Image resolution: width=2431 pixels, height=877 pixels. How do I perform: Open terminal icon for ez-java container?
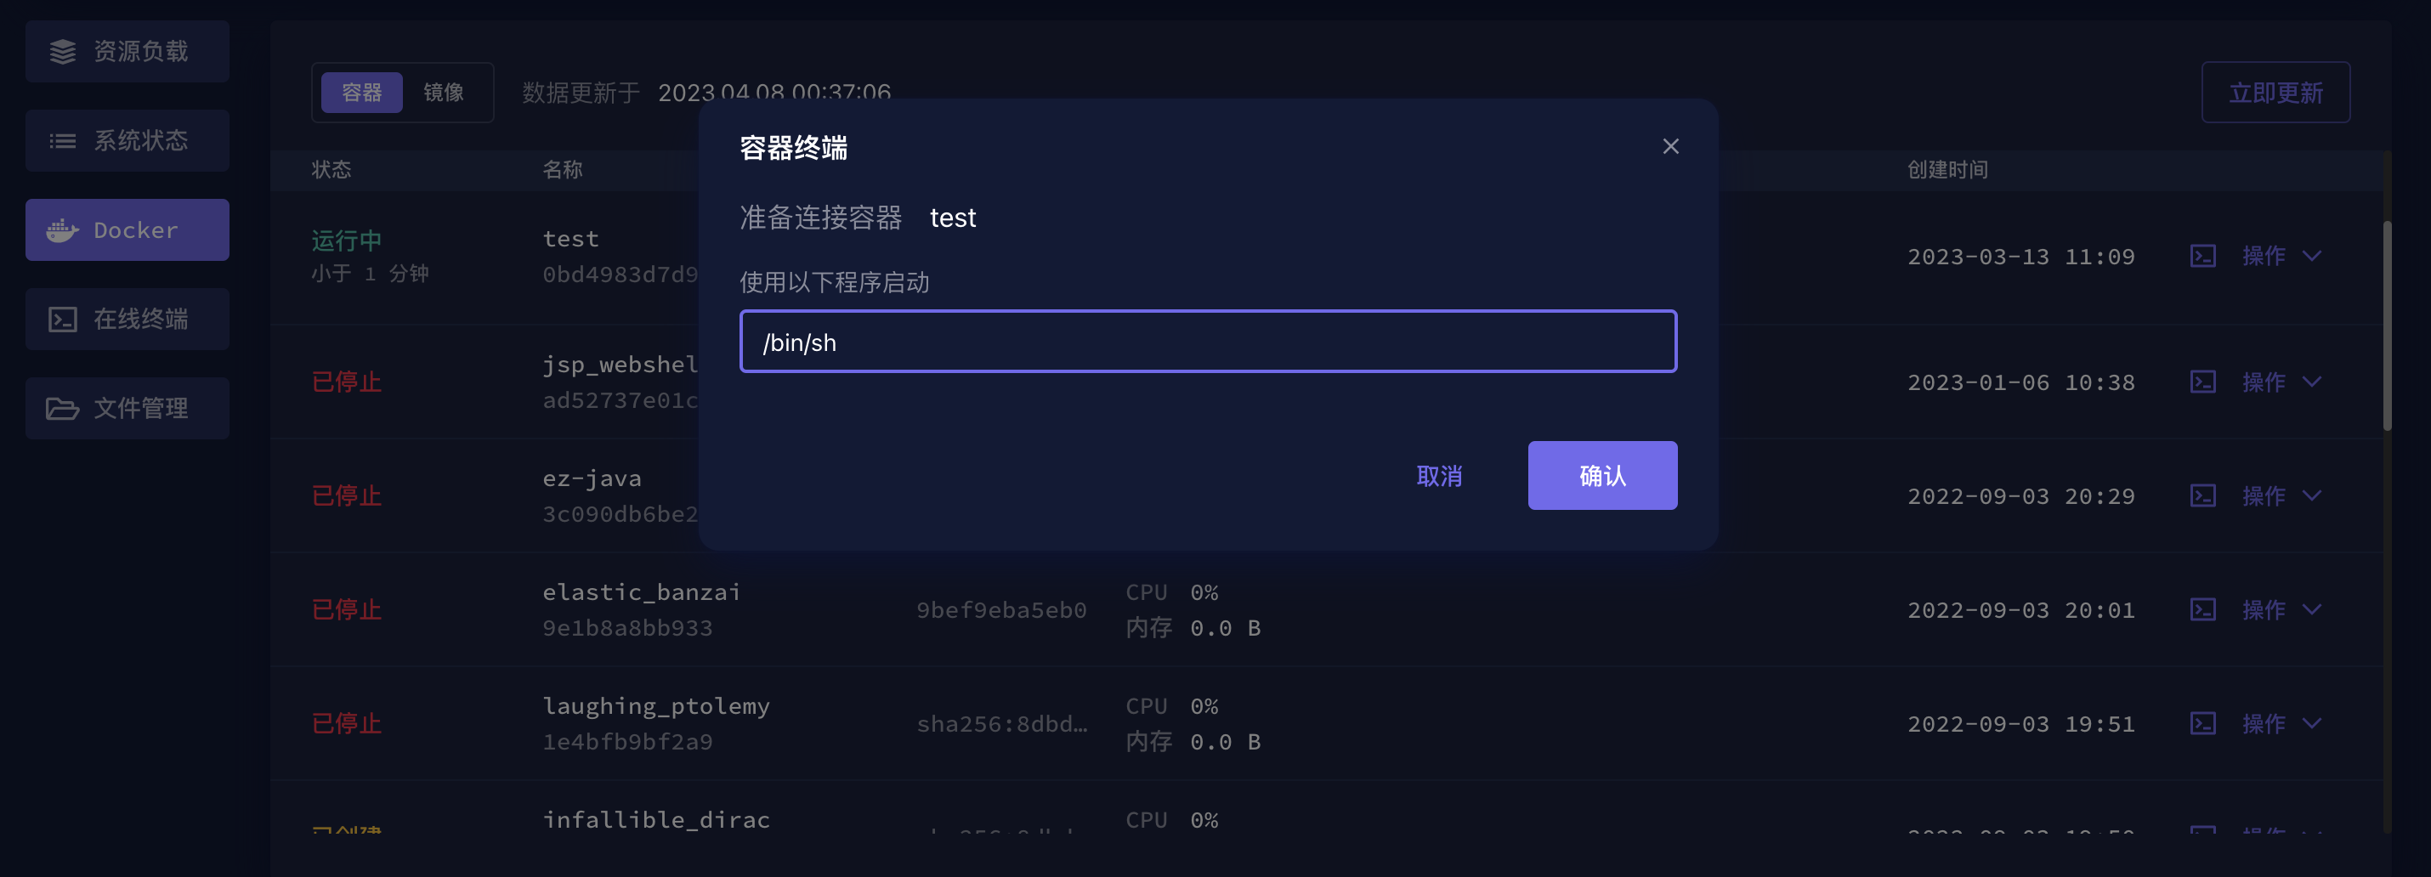tap(2202, 496)
